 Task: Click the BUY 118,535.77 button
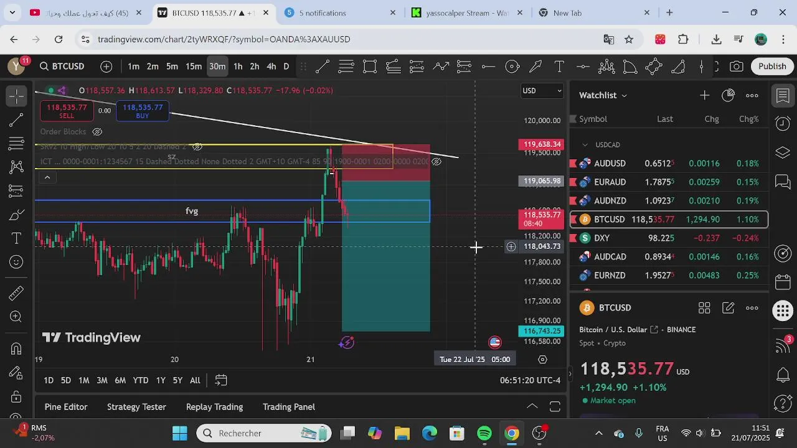click(142, 111)
